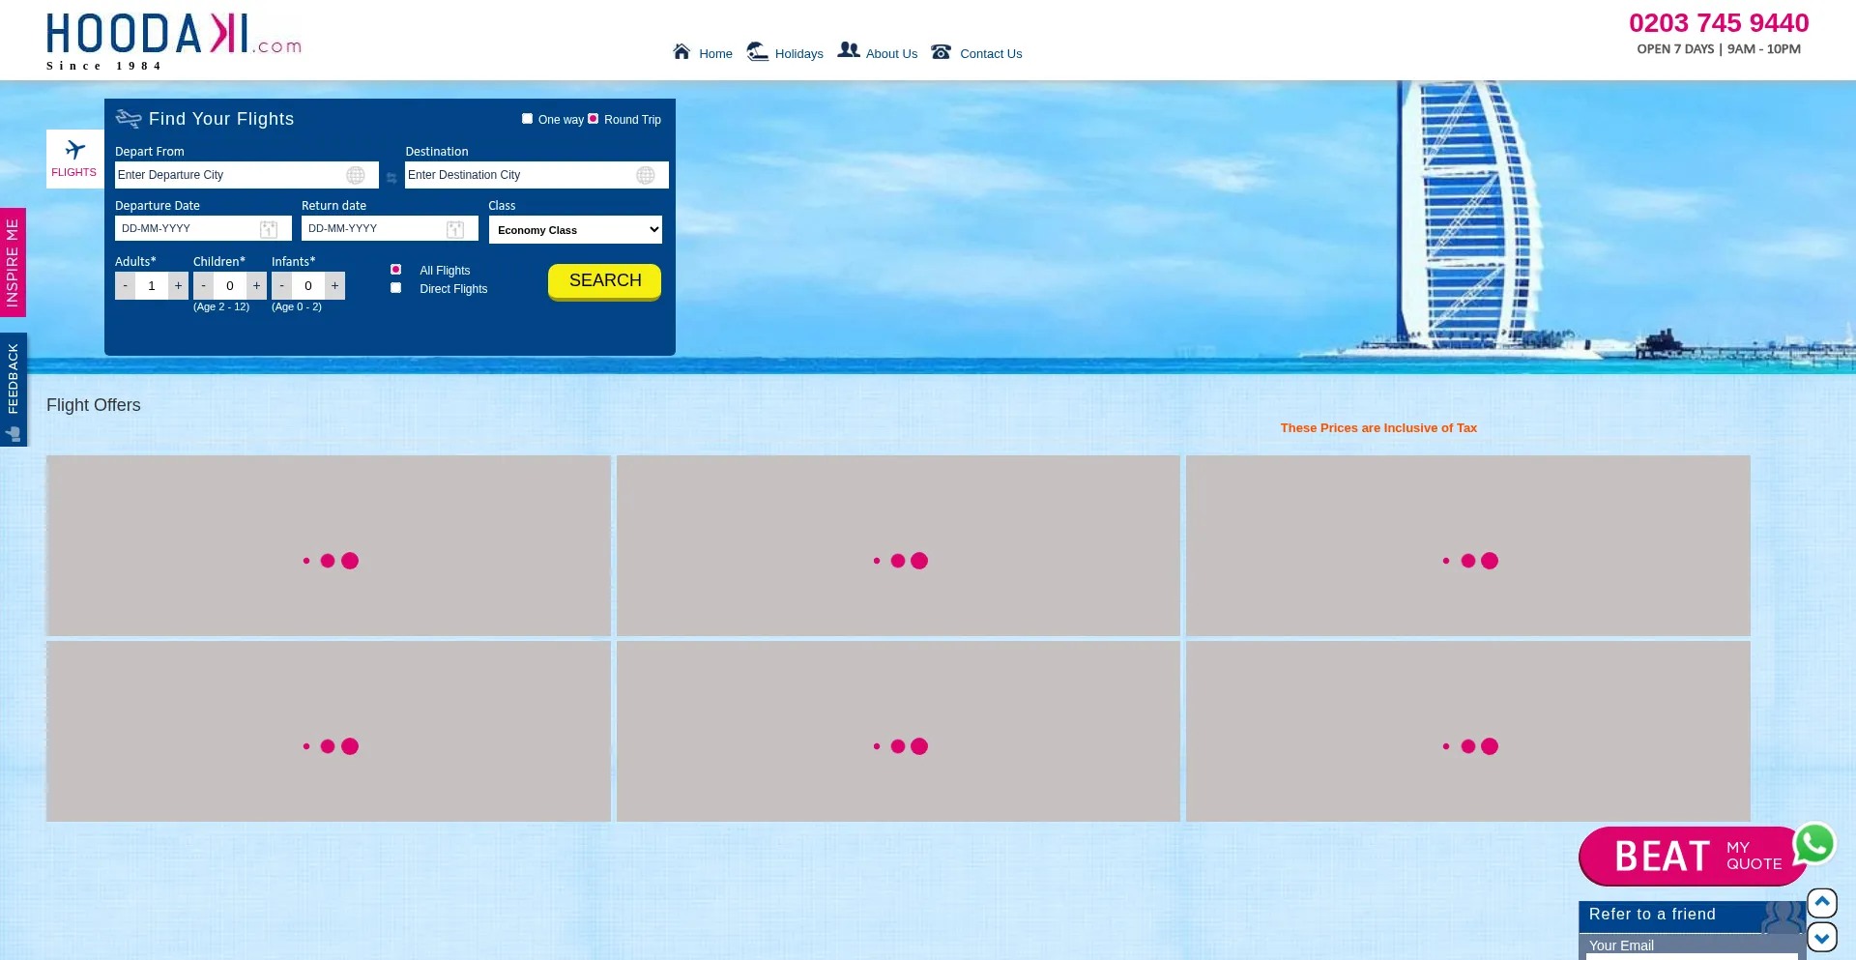Increase the Children count
Viewport: 1856px width, 960px height.
[x=256, y=286]
